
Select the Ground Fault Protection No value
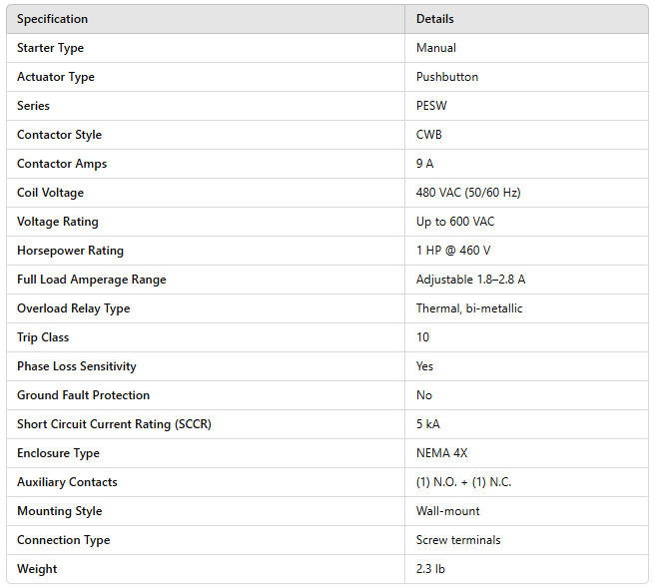point(424,395)
